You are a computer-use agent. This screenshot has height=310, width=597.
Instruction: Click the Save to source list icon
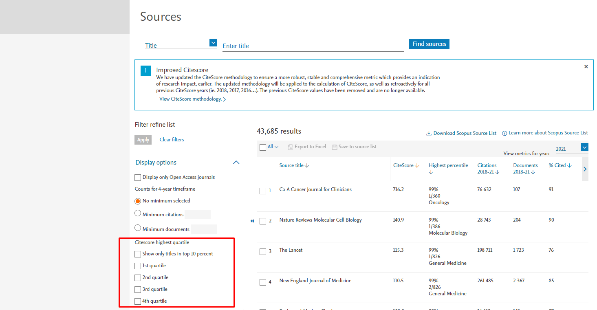[x=334, y=147]
